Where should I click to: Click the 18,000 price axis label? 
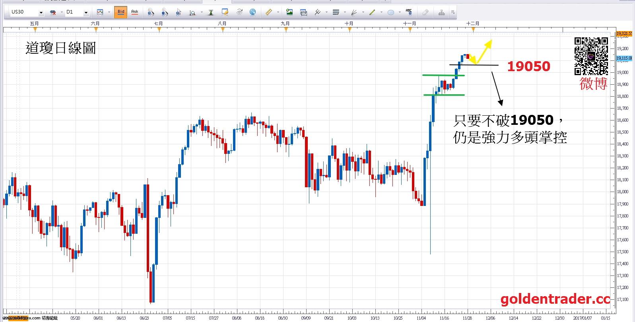click(622, 192)
